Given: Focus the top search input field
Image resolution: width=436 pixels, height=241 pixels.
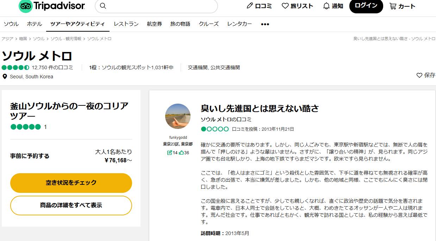Looking at the screenshot, I should (156, 6).
